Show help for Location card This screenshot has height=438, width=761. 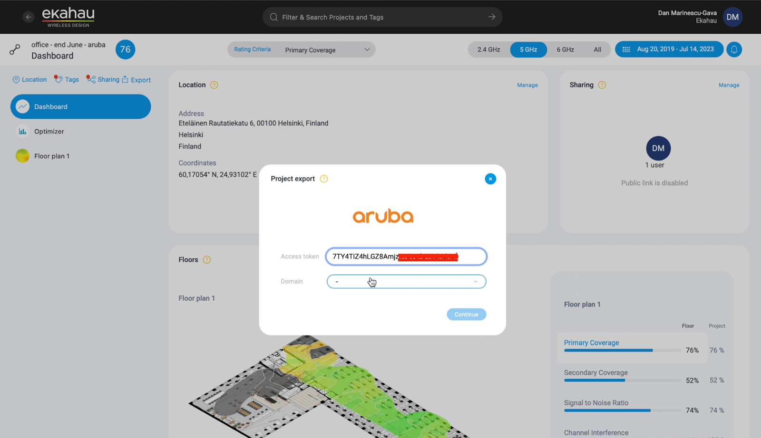(x=214, y=85)
